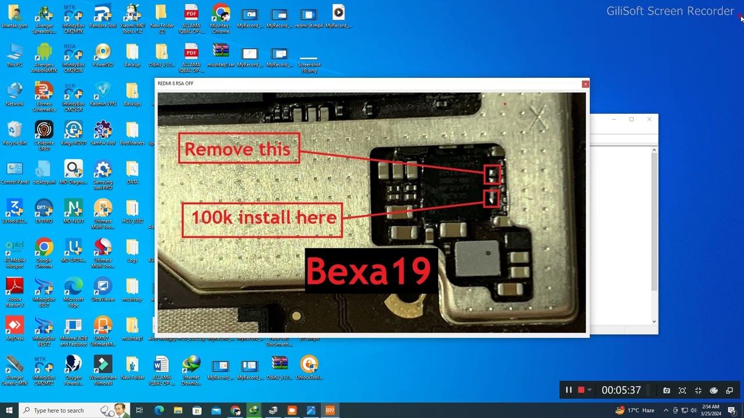Viewport: 744px width, 418px height.
Task: Select Xiaomi IMEI Tools v1.2 icon
Action: pyautogui.click(x=132, y=19)
